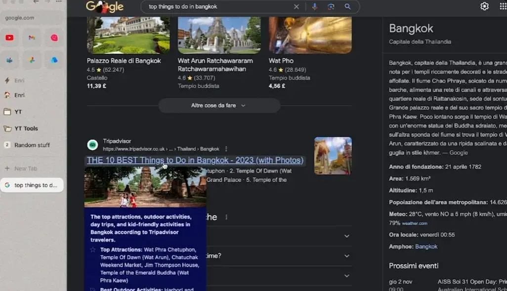Click the Wat Arun photo
Image resolution: width=507 pixels, height=291 pixels.
click(219, 35)
